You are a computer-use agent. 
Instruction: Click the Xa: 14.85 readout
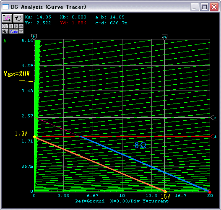(x=38, y=17)
